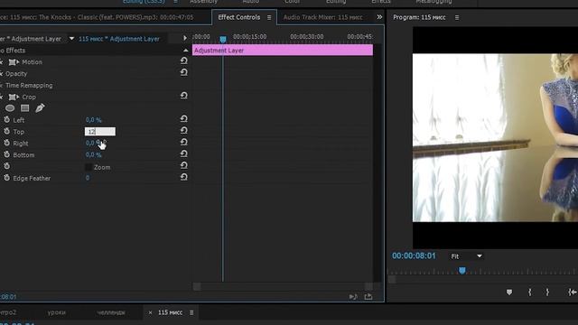Toggle animation stopwatch for Left
This screenshot has width=578, height=325.
point(6,119)
